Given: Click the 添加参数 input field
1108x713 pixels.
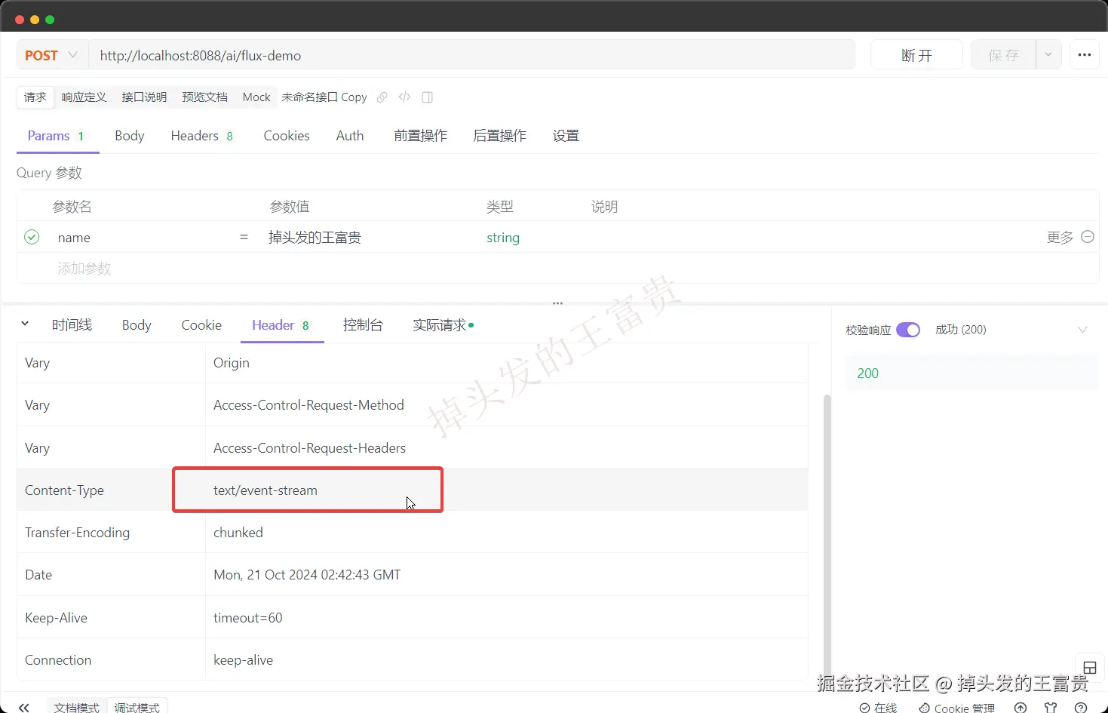Looking at the screenshot, I should click(x=84, y=269).
